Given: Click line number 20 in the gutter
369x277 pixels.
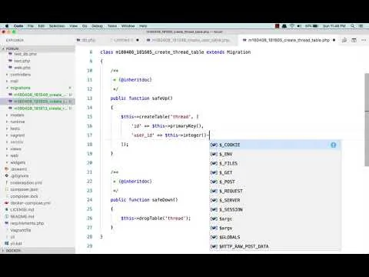Looking at the screenshot, I should (x=89, y=163).
